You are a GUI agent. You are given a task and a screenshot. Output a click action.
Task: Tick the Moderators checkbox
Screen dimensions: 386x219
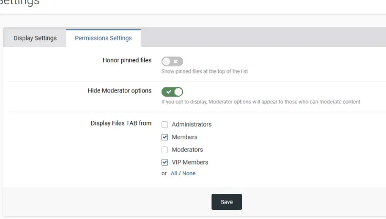tap(165, 150)
